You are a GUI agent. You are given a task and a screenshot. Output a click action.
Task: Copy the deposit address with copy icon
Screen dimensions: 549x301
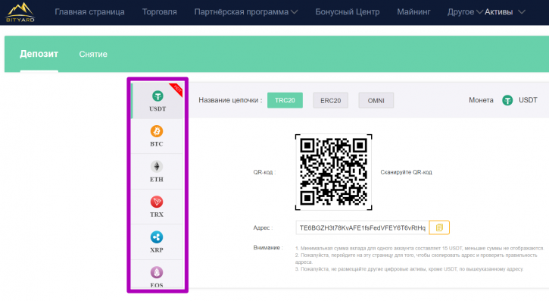439,227
